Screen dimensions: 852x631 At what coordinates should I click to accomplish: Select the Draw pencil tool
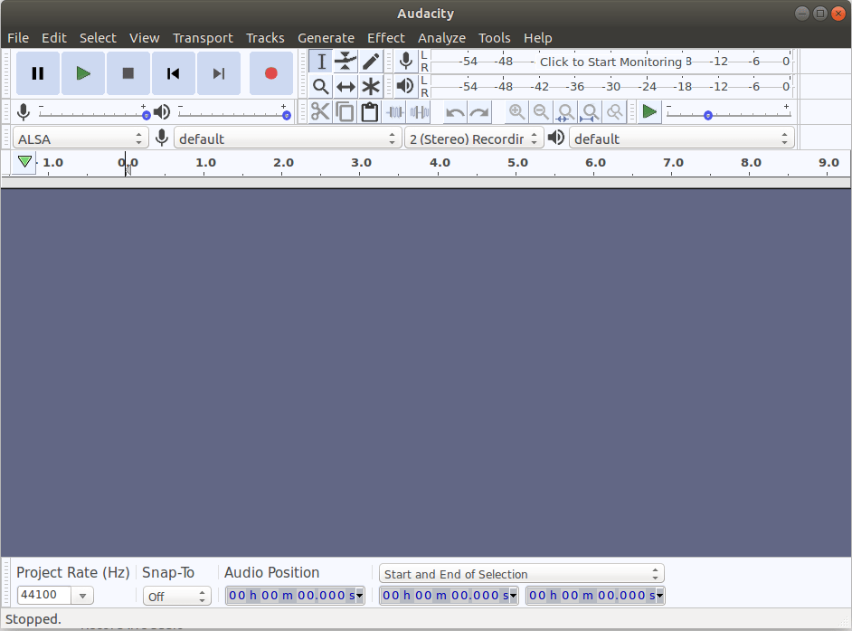(x=371, y=62)
